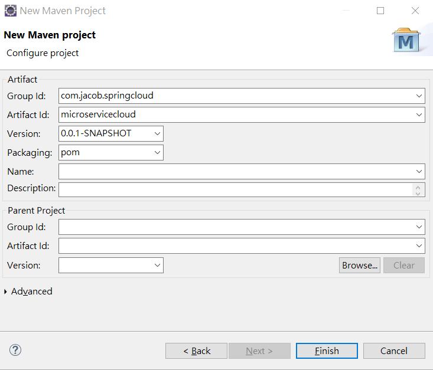Close the New Maven Project dialog
Screen dimensions: 433x370
[415, 11]
